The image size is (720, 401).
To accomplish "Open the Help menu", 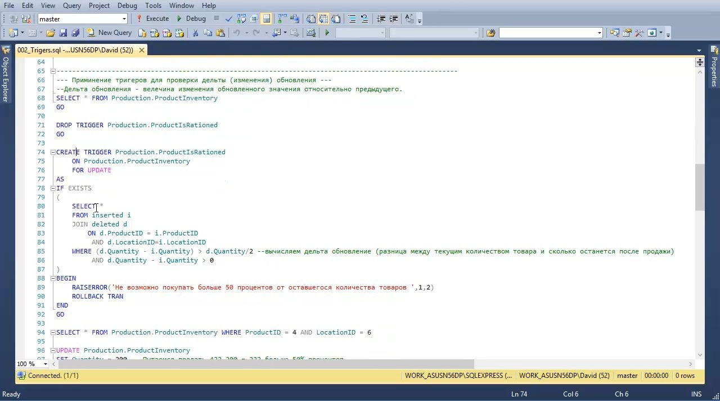I will pos(209,6).
